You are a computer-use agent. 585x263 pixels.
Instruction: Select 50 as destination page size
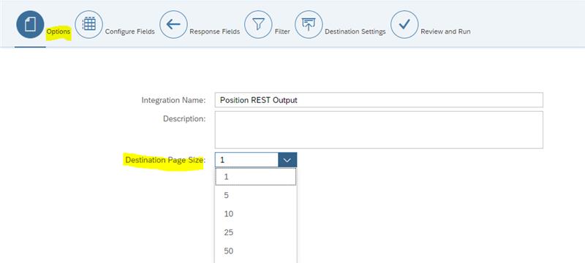256,251
